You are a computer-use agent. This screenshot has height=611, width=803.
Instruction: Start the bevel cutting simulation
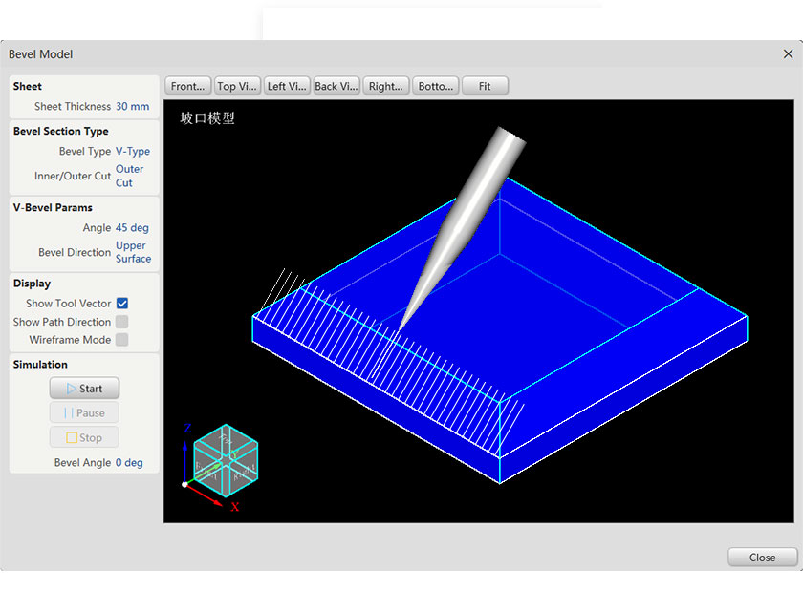[x=84, y=388]
